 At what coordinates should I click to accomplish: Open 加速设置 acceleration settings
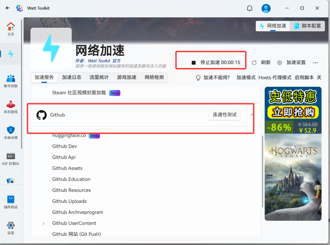pyautogui.click(x=291, y=63)
